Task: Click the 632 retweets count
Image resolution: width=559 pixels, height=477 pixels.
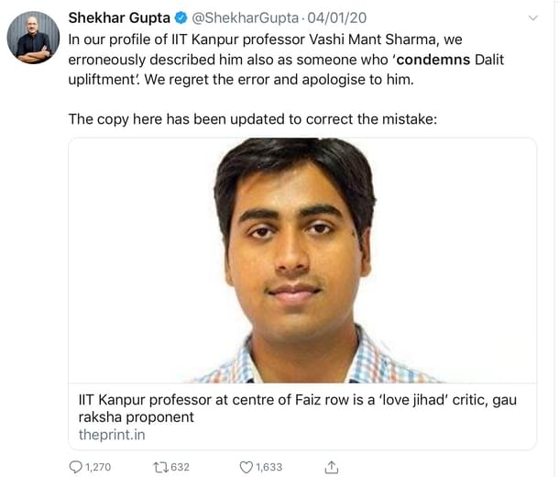Action: [x=180, y=467]
